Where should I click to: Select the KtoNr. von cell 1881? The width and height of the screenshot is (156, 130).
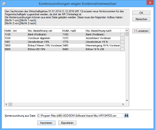(x=16, y=42)
